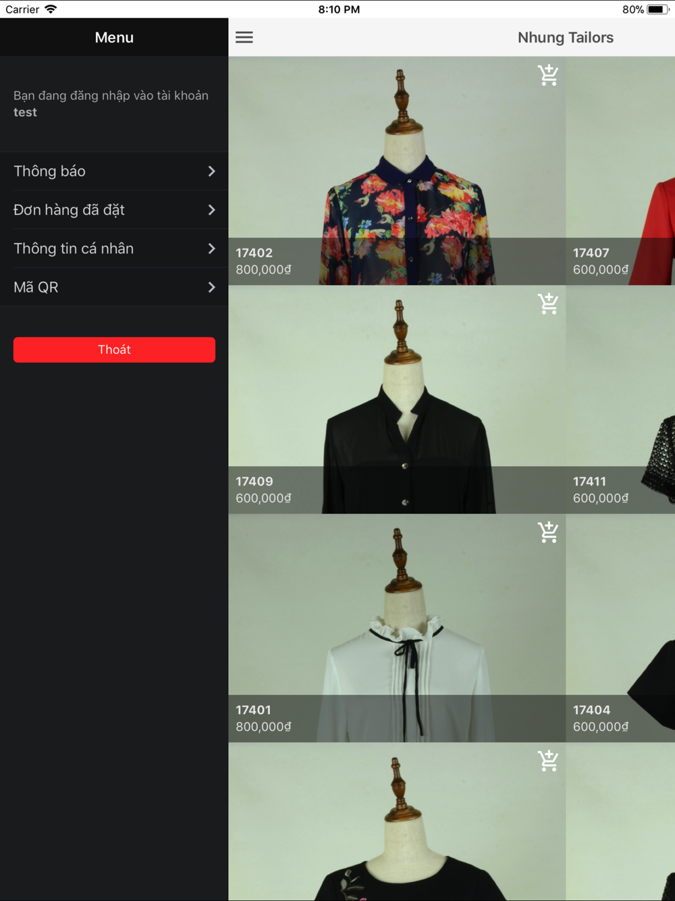Tap the 600,000₫ price of item 17407
Image resolution: width=675 pixels, height=901 pixels.
601,269
